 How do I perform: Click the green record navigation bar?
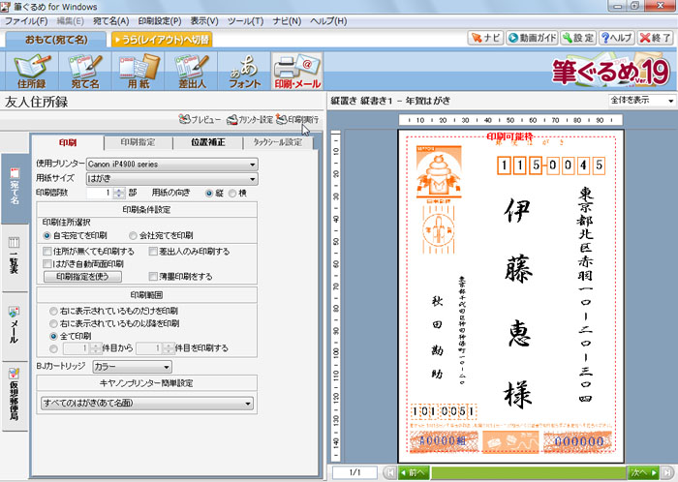529,472
